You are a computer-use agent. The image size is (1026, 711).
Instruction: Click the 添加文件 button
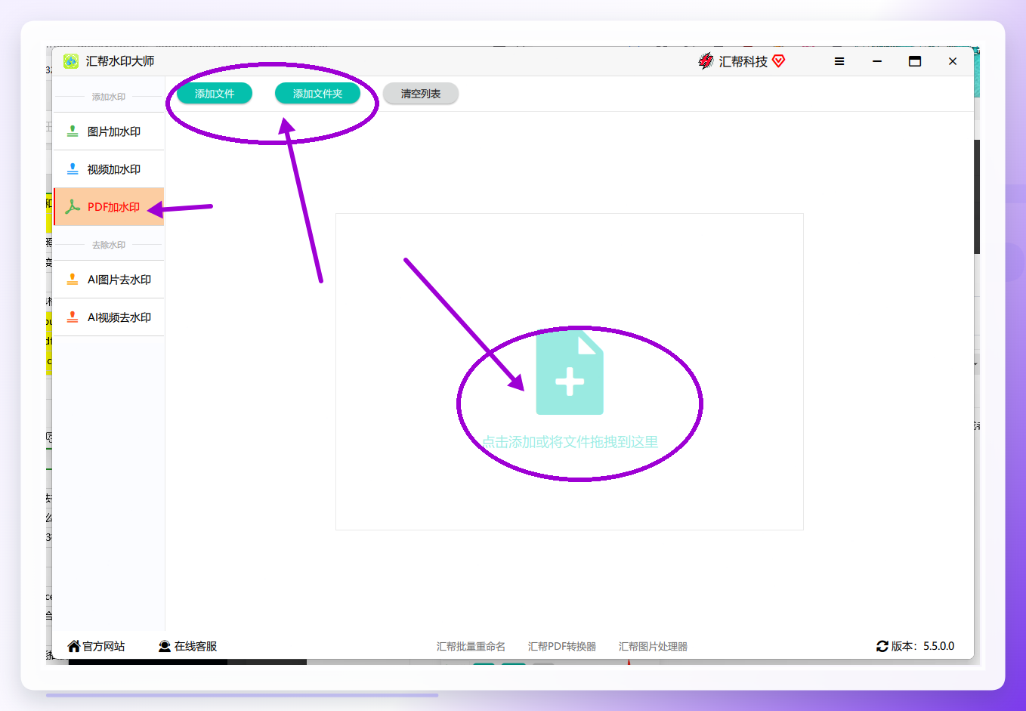[x=215, y=94]
